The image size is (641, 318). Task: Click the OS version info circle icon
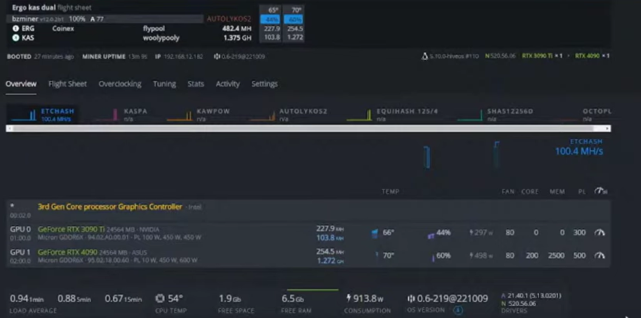tap(457, 310)
